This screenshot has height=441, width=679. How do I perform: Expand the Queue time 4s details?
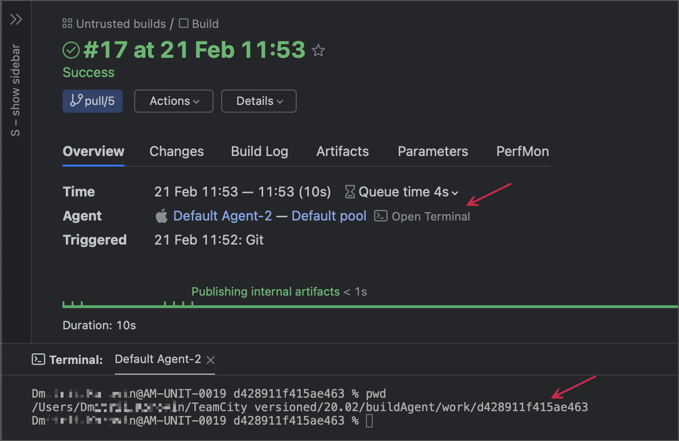pos(455,192)
